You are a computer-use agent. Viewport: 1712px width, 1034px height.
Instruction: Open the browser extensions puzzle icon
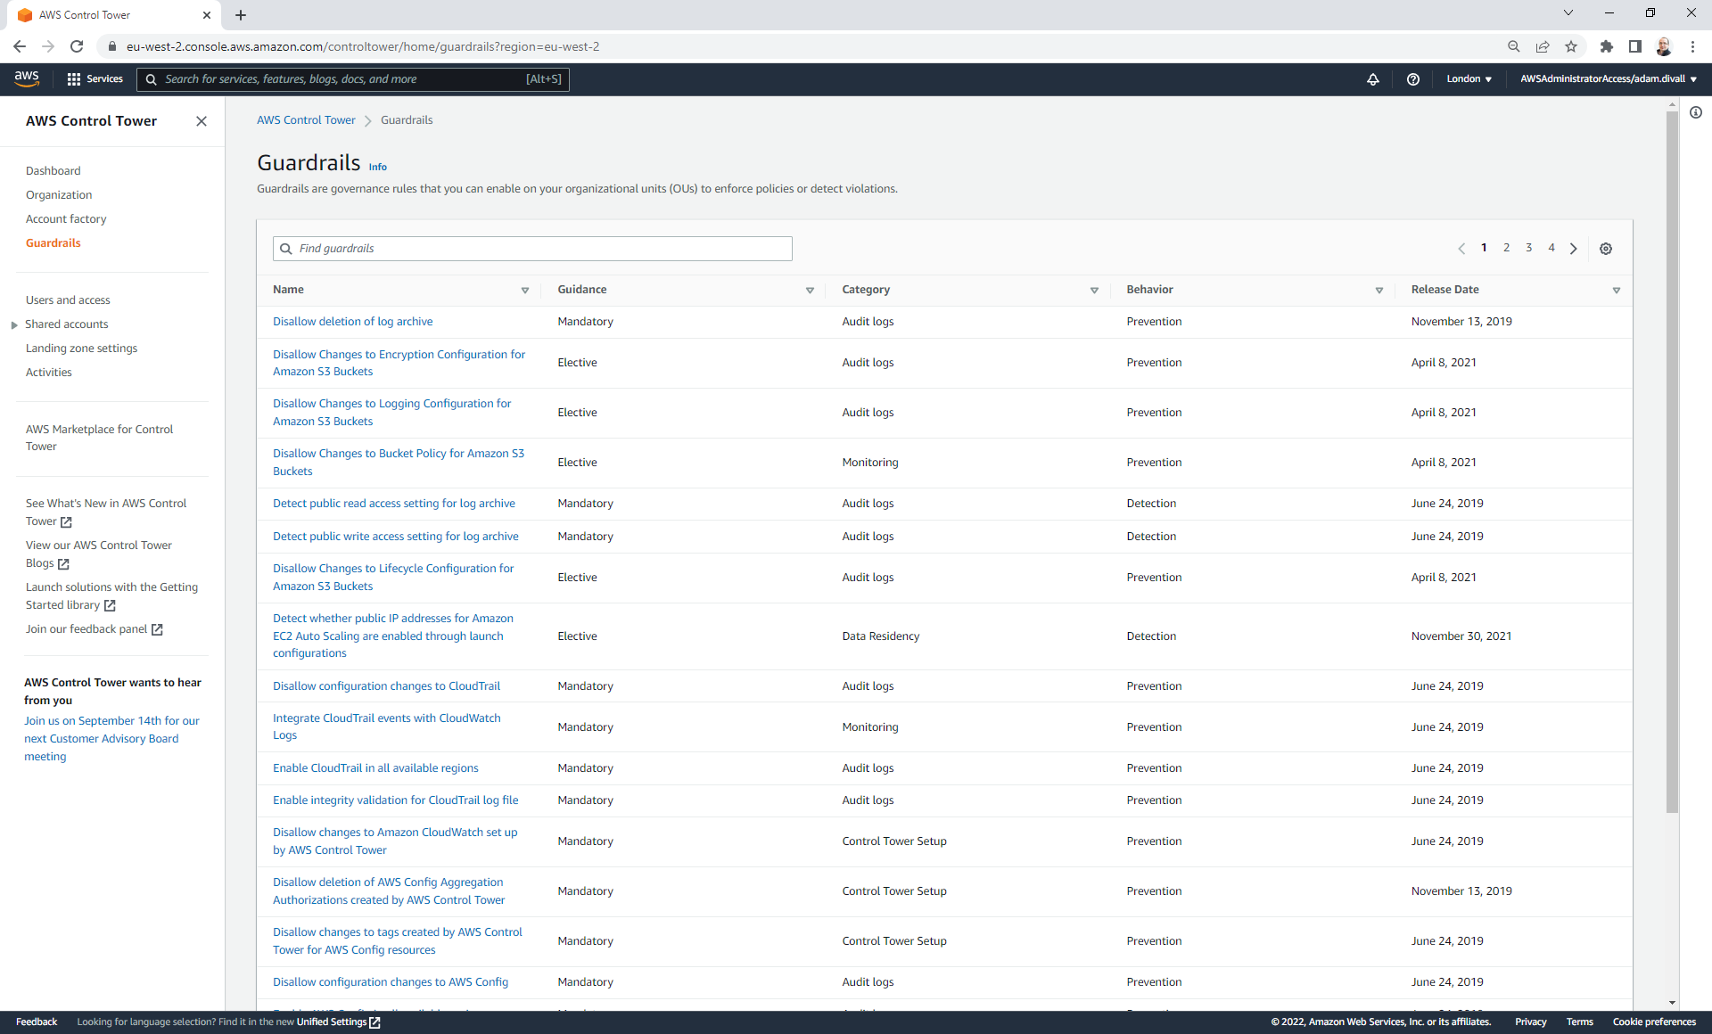[1608, 45]
